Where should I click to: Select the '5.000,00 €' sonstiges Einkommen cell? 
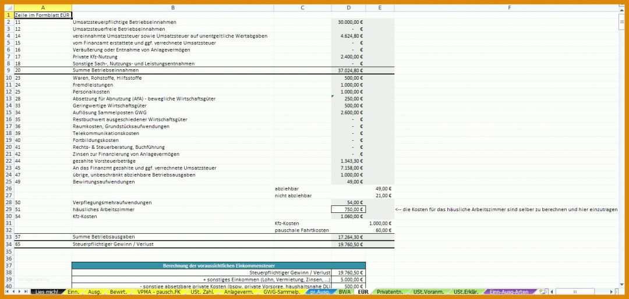click(x=349, y=279)
